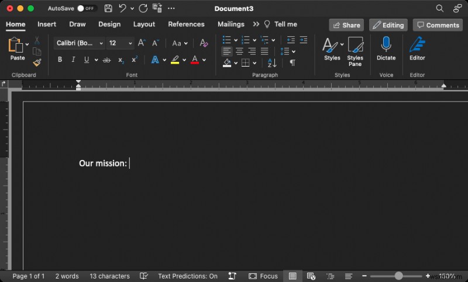468x282 pixels.
Task: Click the Share button
Action: coord(346,25)
